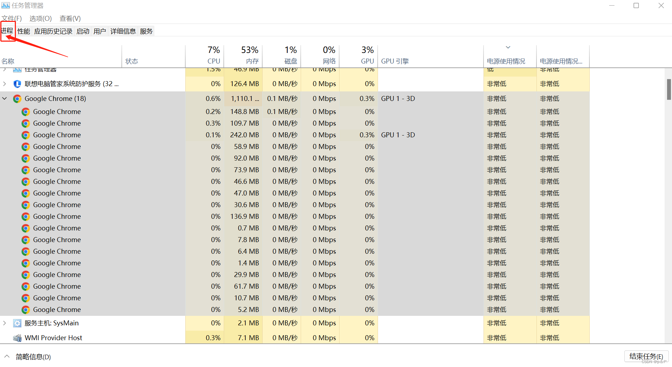The image size is (672, 367).
Task: Sort by the truncated 电源使用情况... column header
Action: pyautogui.click(x=563, y=56)
